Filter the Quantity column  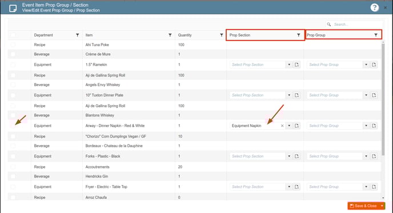[x=221, y=35]
